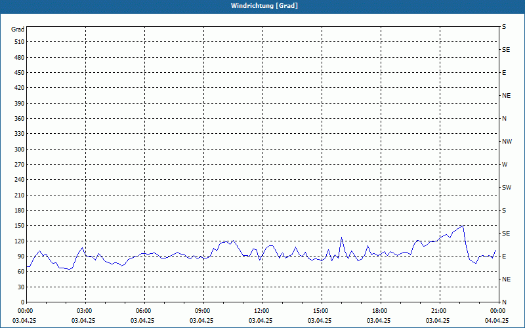Select the 03.04.25 date under 12:00
This screenshot has height=328, width=525.
pyautogui.click(x=260, y=320)
